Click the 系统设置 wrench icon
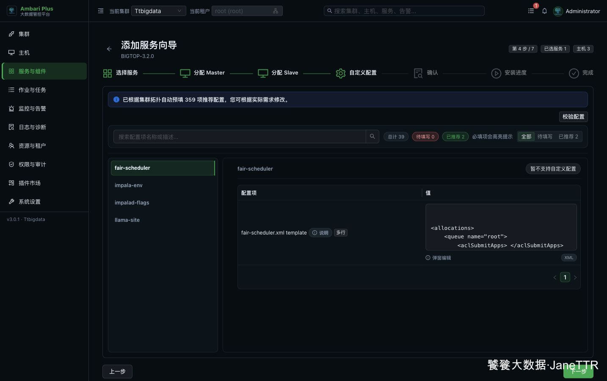Screen dimensions: 607x381 pyautogui.click(x=11, y=202)
